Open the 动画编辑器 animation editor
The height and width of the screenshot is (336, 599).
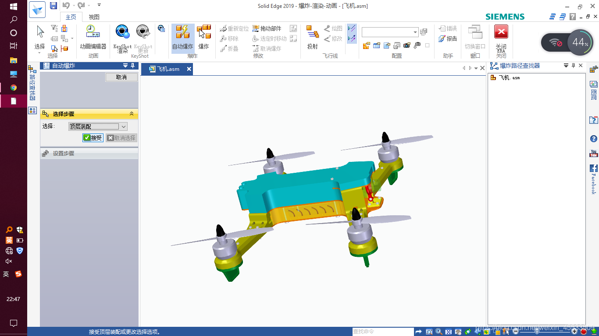pos(93,37)
